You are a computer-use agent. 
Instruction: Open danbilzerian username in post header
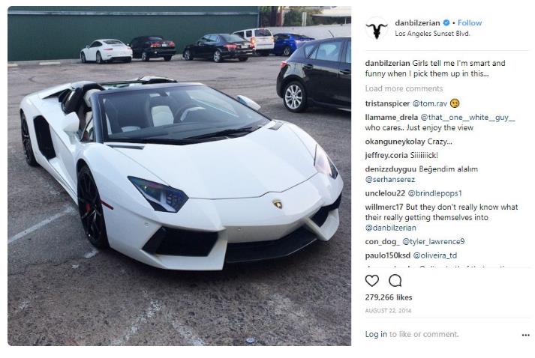417,22
